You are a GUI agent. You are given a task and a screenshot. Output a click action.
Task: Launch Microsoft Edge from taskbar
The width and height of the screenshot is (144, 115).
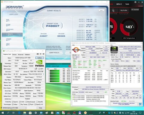tap(19, 113)
